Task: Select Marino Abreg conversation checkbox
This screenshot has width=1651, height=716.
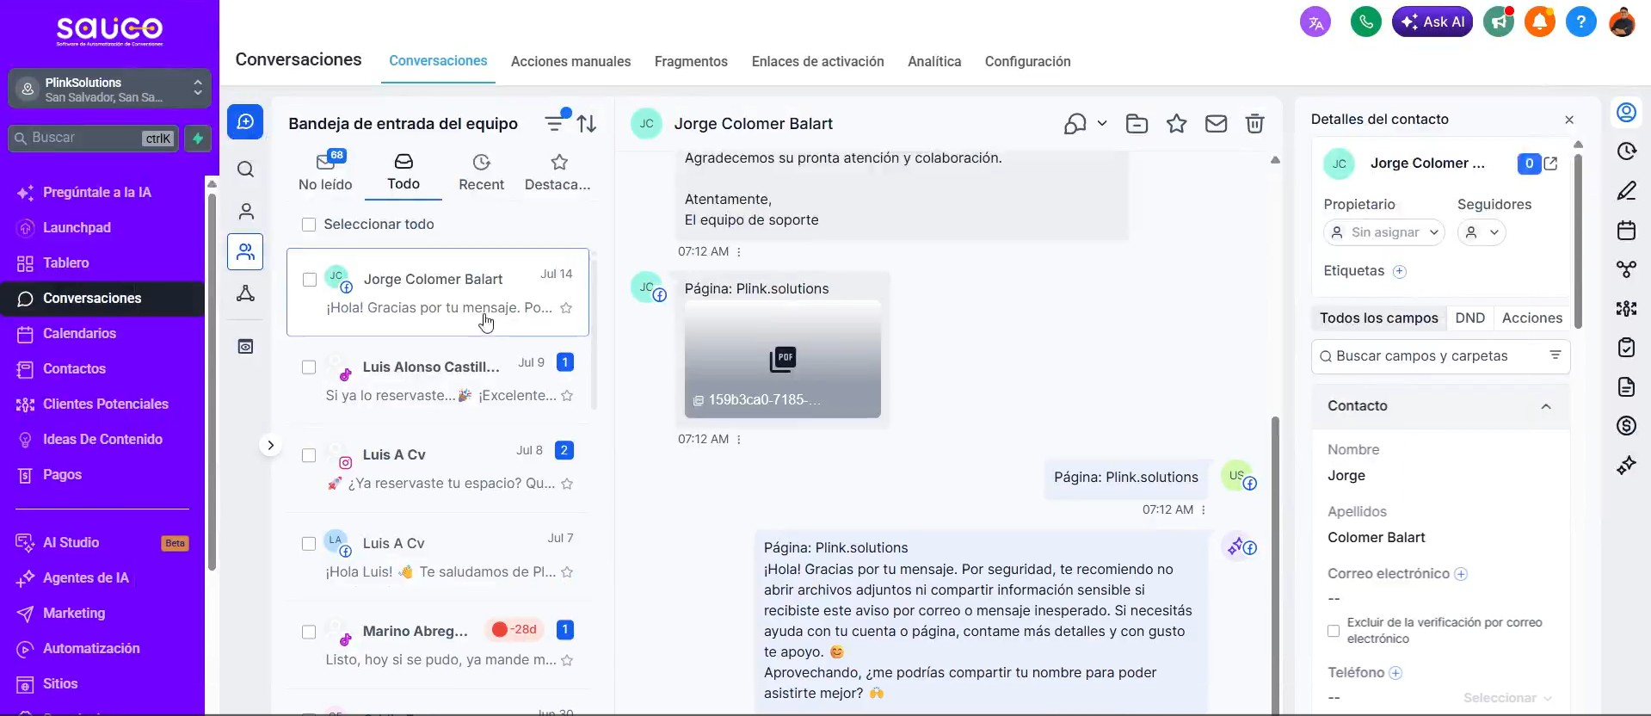Action: [309, 632]
